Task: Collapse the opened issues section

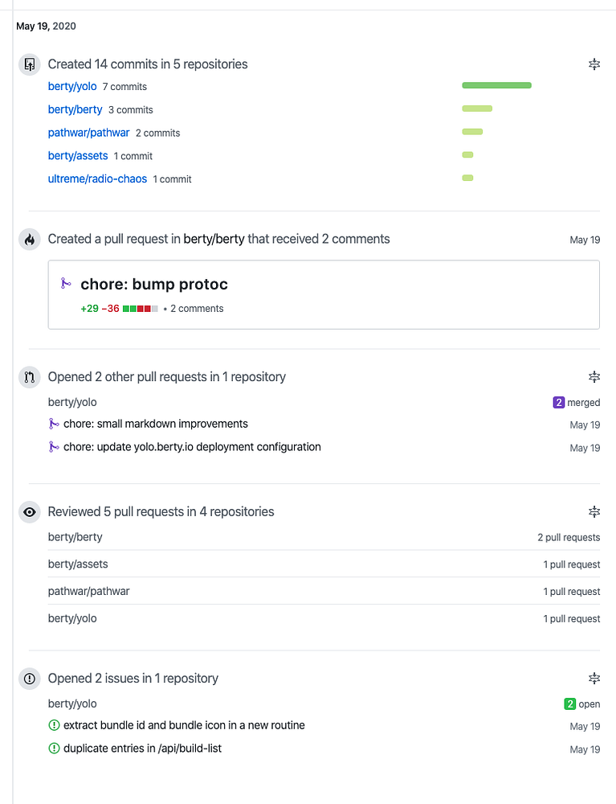Action: (594, 679)
